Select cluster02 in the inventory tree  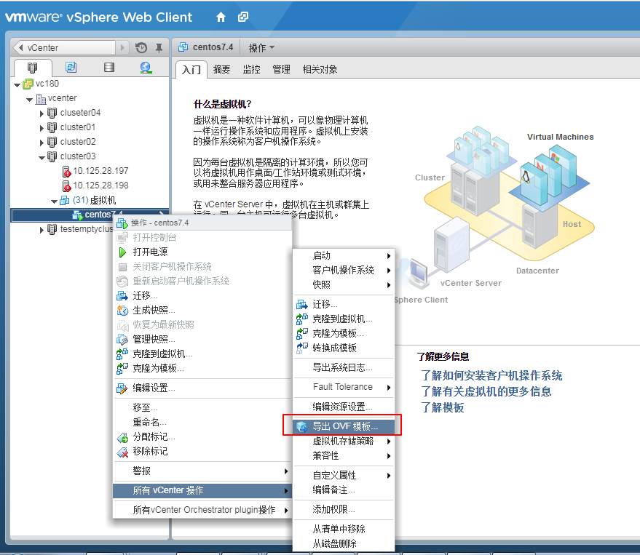pos(78,142)
